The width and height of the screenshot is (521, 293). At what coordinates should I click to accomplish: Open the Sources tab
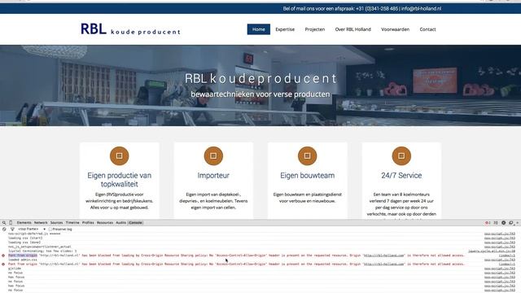56,223
